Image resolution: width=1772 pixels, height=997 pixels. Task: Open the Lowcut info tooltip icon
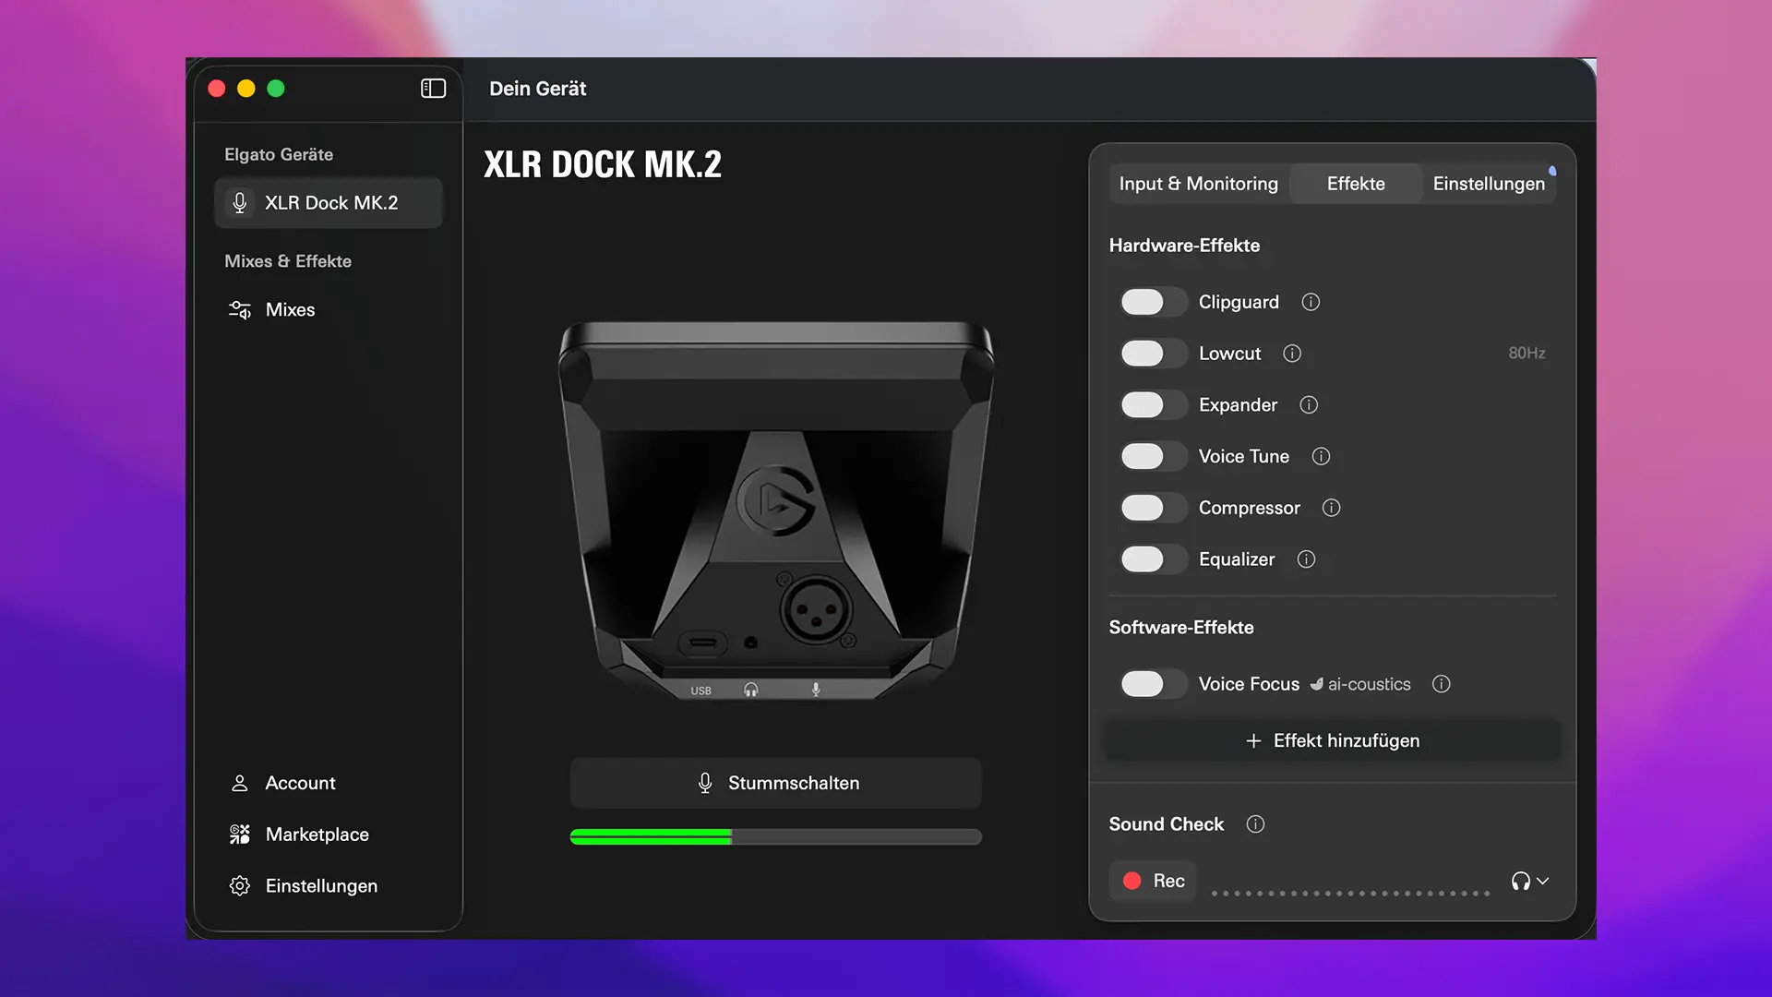click(1292, 354)
